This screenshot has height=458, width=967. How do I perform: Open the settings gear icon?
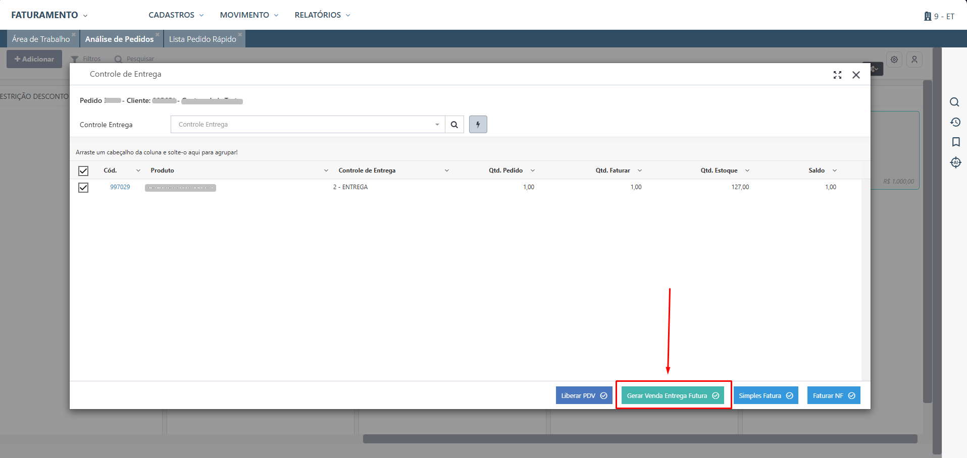pyautogui.click(x=894, y=60)
